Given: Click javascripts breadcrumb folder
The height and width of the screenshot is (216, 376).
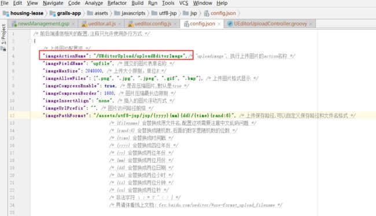Looking at the screenshot, I should pos(133,13).
